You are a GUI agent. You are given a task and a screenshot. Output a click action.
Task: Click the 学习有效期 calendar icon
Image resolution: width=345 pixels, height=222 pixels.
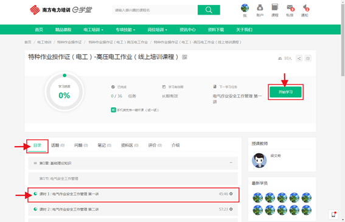164,87
